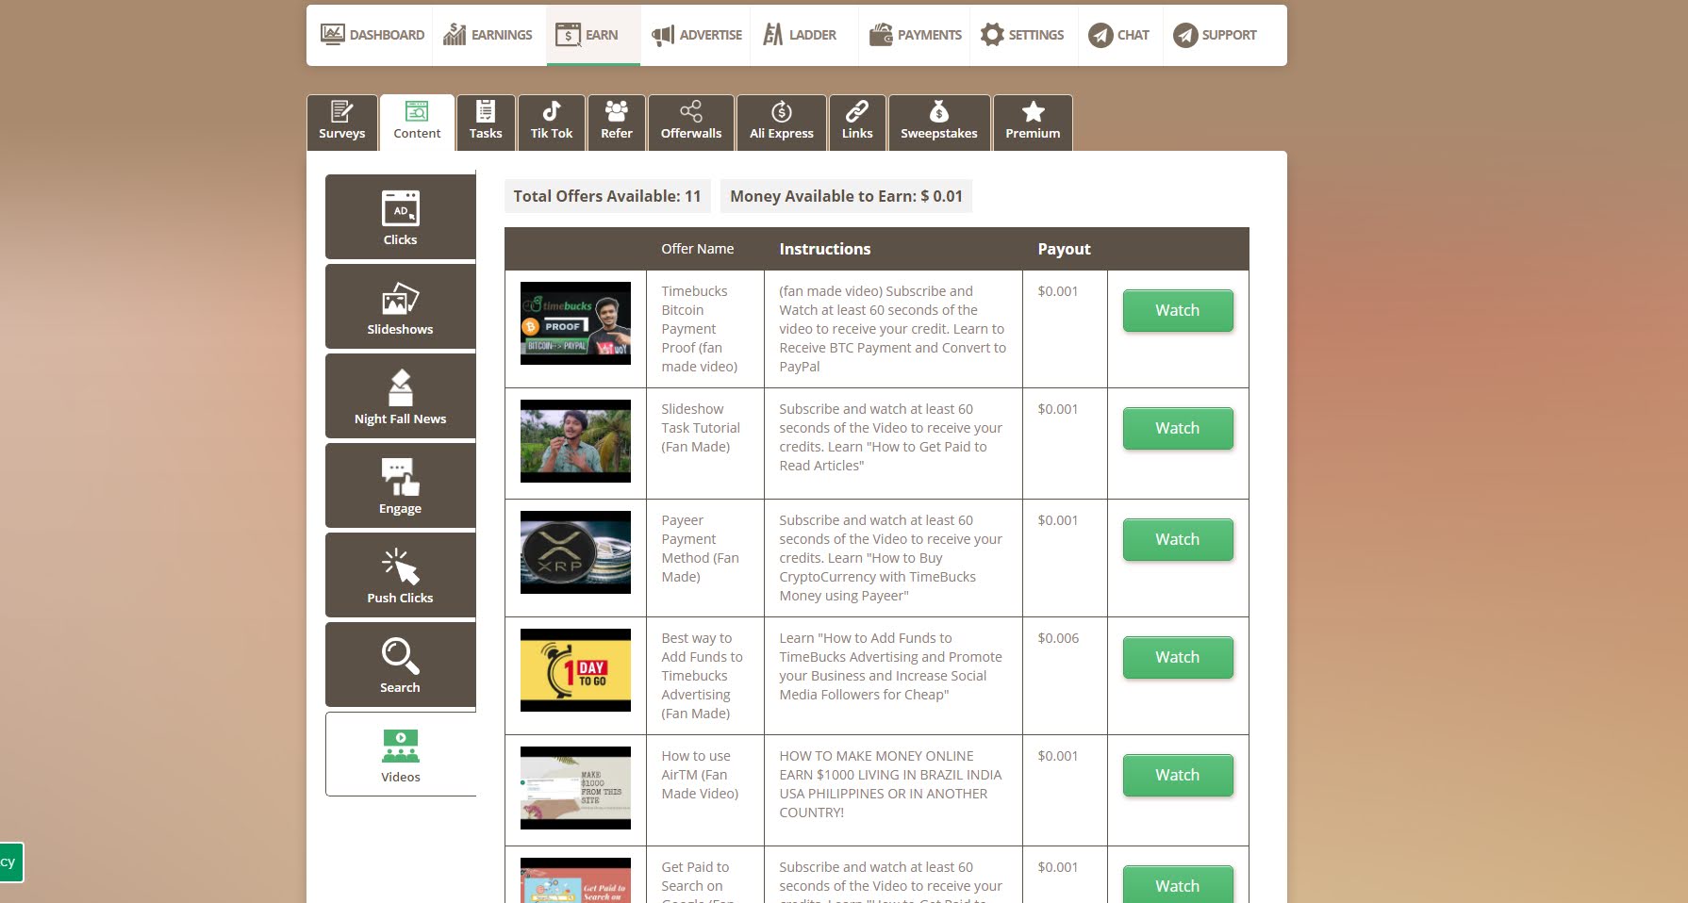Click the Clicks AD window icon
This screenshot has width=1688, height=903.
(x=401, y=208)
